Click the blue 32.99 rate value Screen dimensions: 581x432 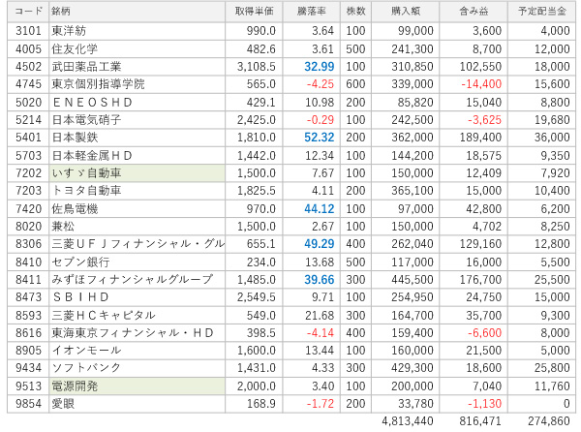(x=319, y=67)
